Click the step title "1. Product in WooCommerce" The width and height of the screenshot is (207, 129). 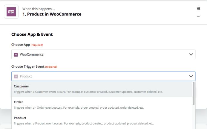(x=52, y=14)
